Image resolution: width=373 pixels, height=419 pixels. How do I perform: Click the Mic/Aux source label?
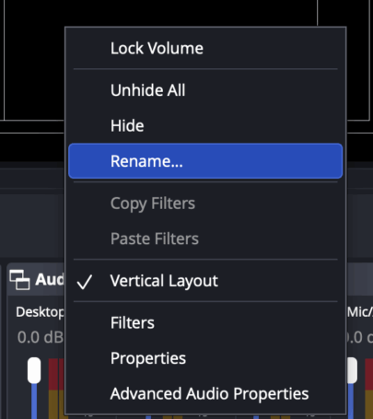[x=360, y=312]
